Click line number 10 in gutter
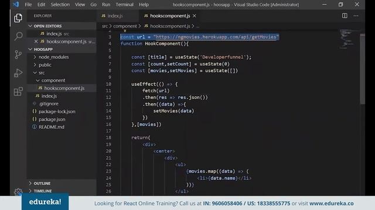Viewport: 375px width, 210px height. point(108,84)
